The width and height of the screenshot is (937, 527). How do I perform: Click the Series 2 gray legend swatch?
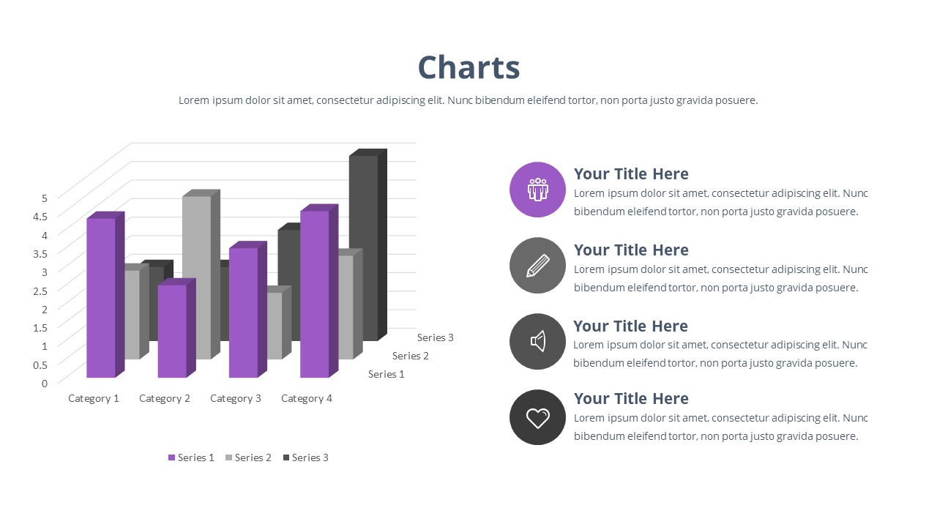229,457
